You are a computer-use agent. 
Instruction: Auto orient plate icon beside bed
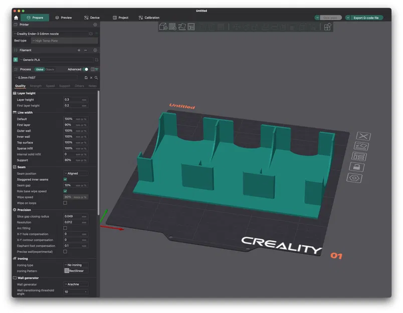(361, 146)
